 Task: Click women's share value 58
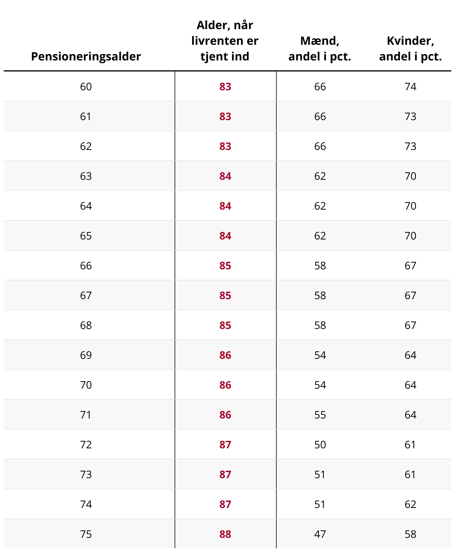click(410, 534)
